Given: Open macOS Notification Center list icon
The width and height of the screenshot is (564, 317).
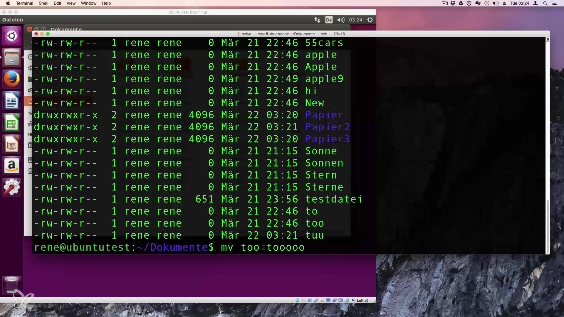Looking at the screenshot, I should click(x=555, y=3).
